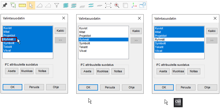
Task: Click the 3D box view icon
Action: point(125,5)
